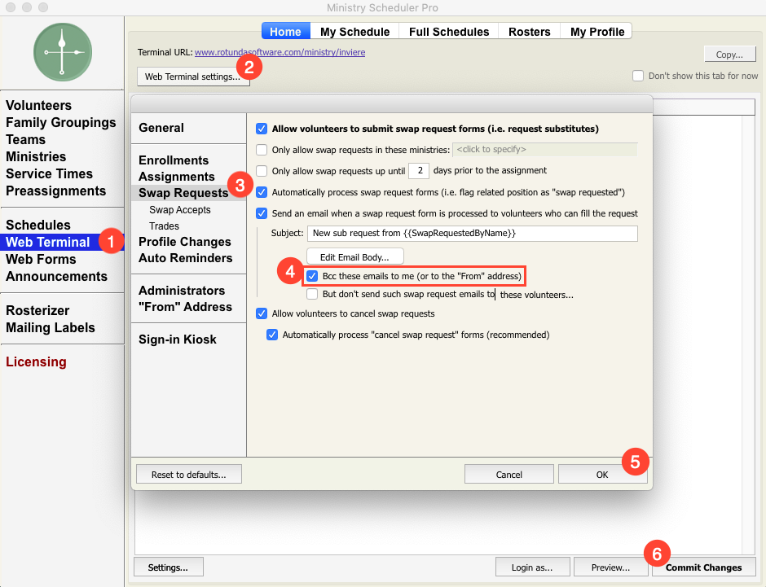Confirm the dialog with OK
Screen dimensions: 766x587
pyautogui.click(x=602, y=475)
